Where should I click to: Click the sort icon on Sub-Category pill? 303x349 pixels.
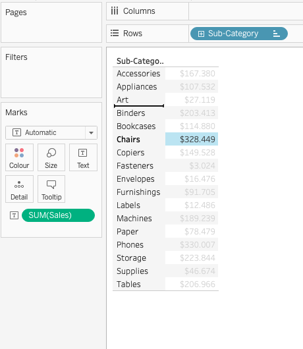[276, 34]
